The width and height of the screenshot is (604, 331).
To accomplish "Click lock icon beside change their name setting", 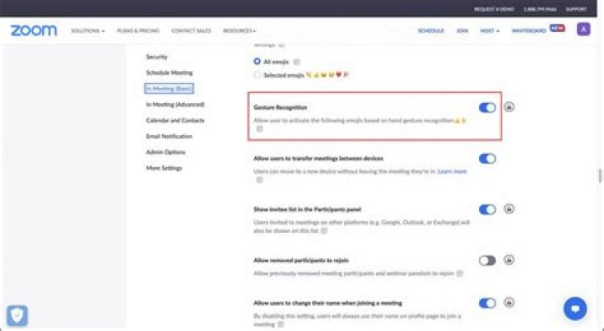I will tap(509, 303).
